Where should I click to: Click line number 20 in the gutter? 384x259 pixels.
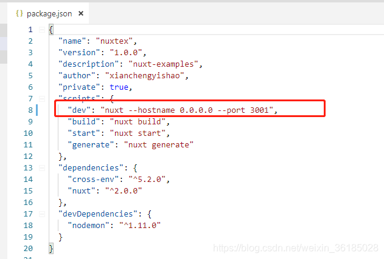28,249
